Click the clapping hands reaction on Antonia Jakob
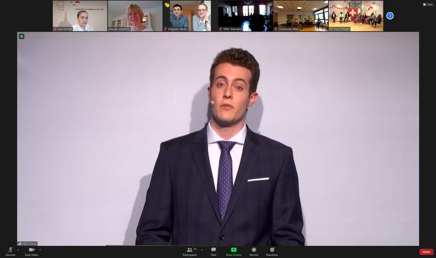Viewport: 436px width, 258px height. 167,5
